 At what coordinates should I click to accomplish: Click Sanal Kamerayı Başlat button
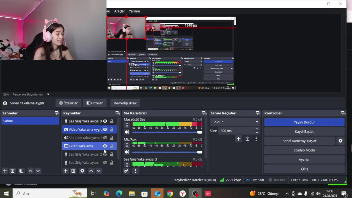coord(299,141)
